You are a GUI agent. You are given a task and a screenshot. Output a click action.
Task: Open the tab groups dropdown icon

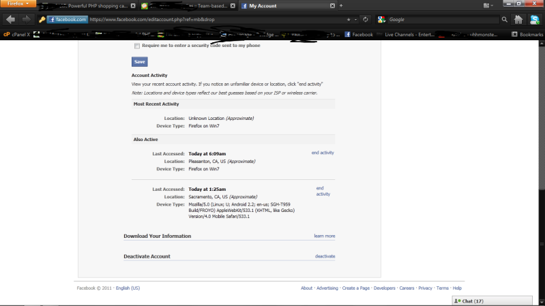point(488,5)
